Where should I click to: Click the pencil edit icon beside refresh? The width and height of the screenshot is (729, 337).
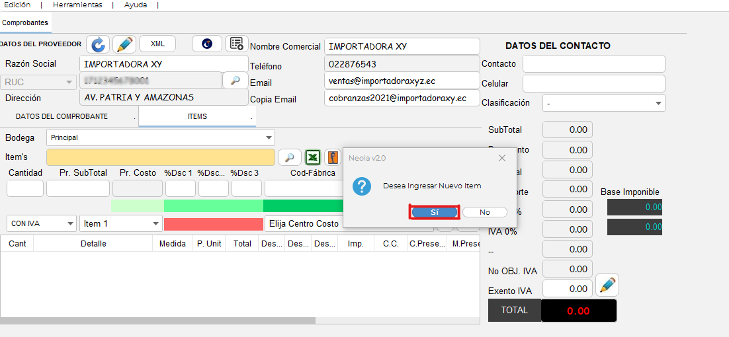coord(124,44)
